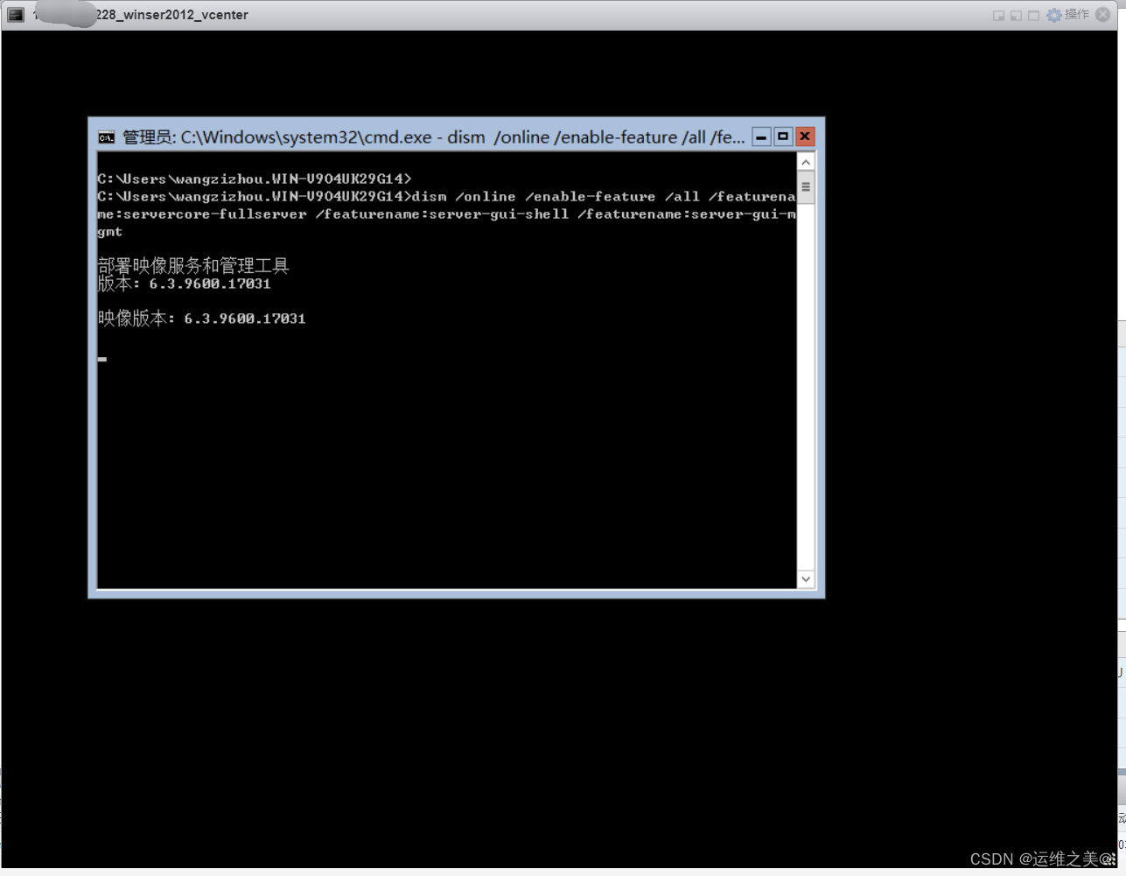The height and width of the screenshot is (876, 1126).
Task: Click the 228_winser2012_vcenter title text
Action: 171,15
